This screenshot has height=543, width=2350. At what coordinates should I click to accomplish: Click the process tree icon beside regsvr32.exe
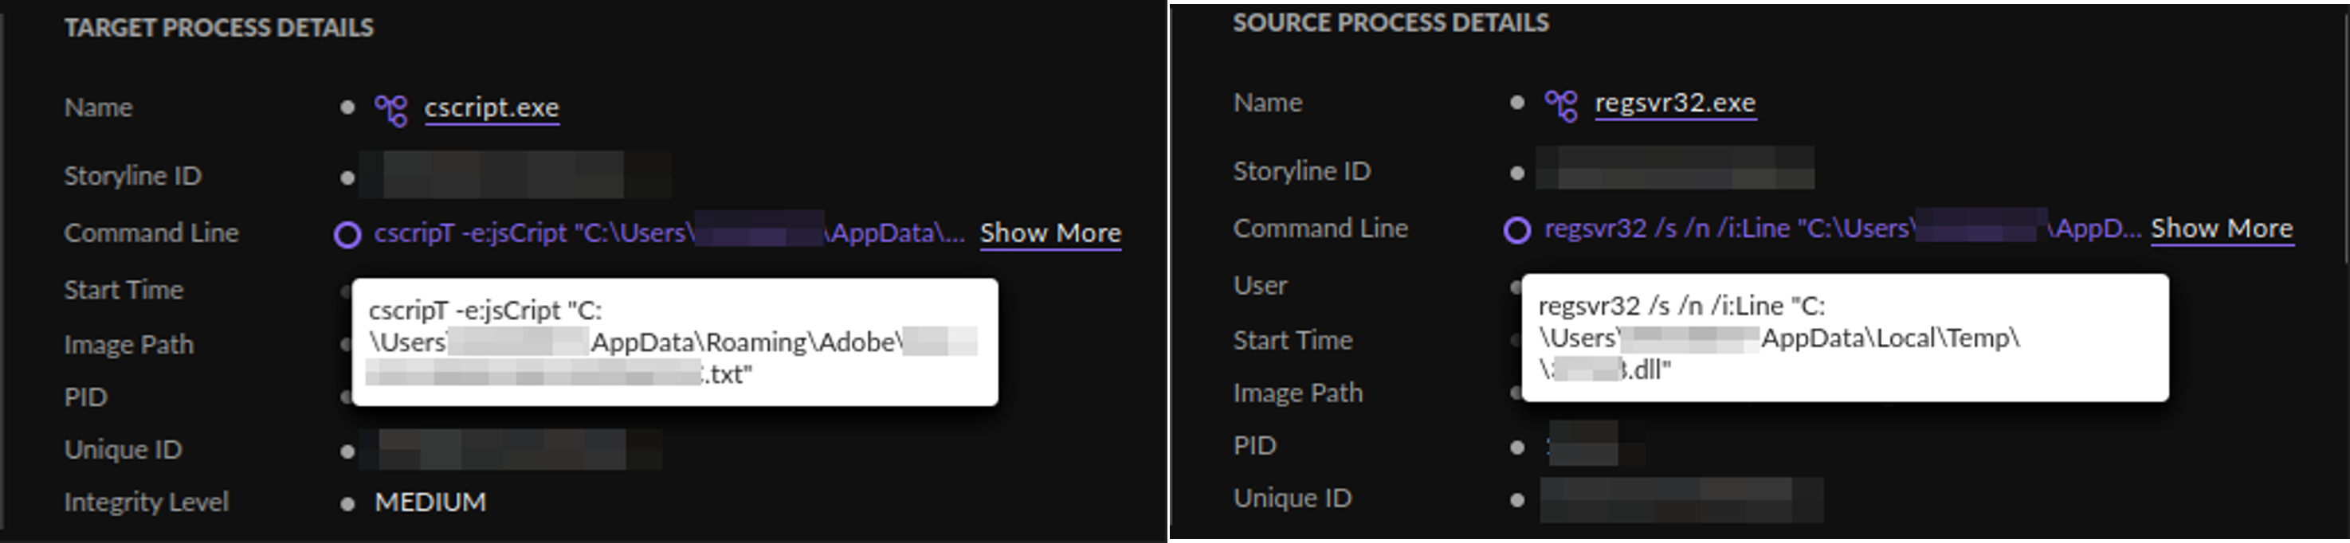[1561, 105]
